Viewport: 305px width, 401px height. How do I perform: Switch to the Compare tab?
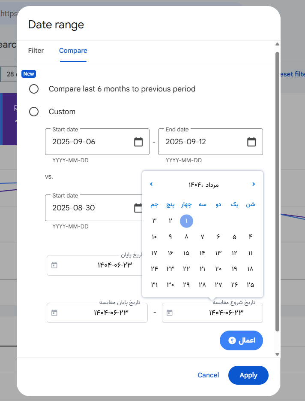[73, 51]
